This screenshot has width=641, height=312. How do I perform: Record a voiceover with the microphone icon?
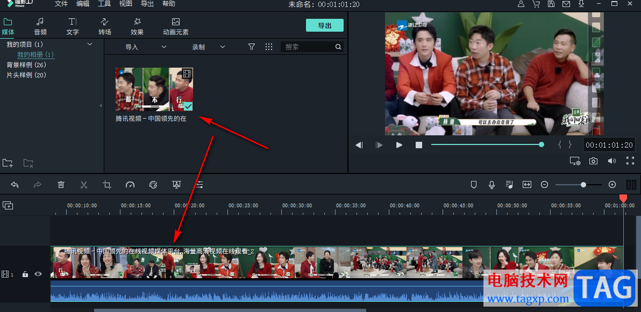pos(492,185)
